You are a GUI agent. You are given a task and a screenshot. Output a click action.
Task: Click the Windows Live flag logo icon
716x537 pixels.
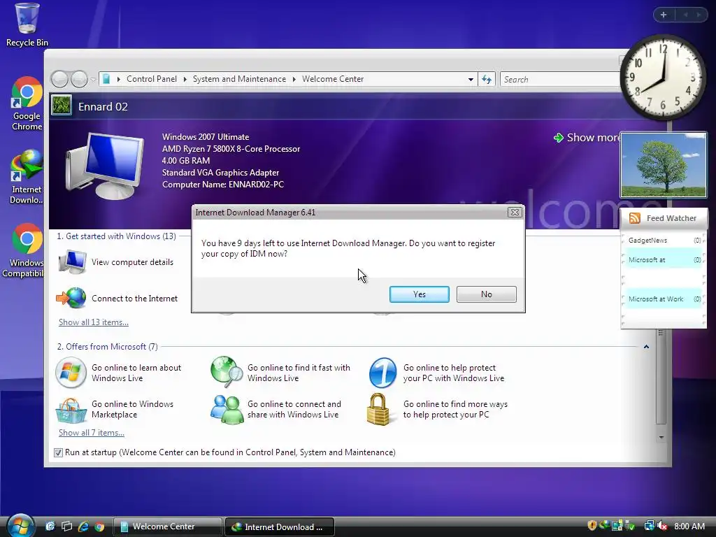(71, 373)
